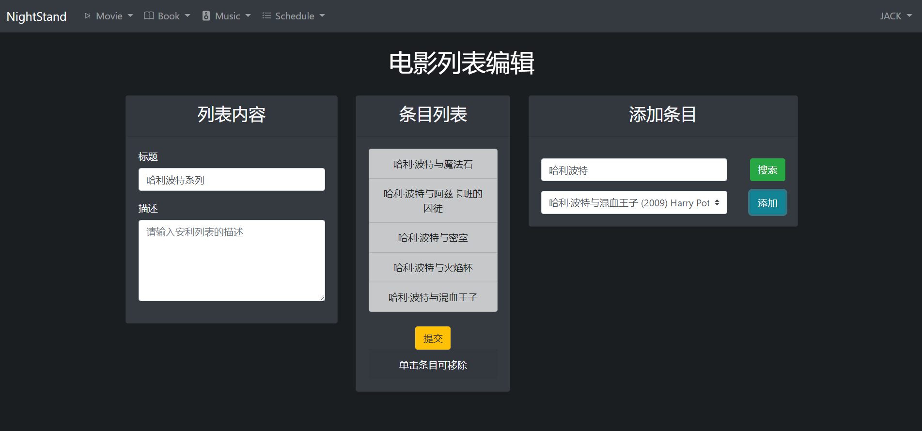Grab the textarea resize handle corner
The width and height of the screenshot is (922, 431).
coord(322,298)
